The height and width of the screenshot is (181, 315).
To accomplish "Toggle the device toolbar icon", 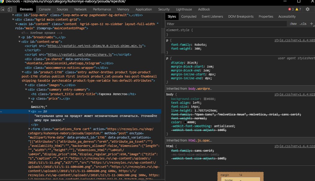I will pos(10,9).
